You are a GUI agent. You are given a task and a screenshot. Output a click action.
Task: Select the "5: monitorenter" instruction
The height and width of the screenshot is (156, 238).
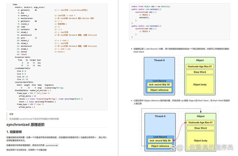pyautogui.click(x=25, y=19)
